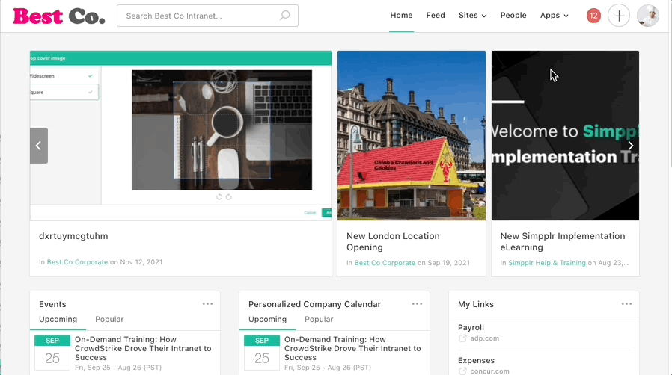The height and width of the screenshot is (375, 672).
Task: Open Best Co Corporate link under dxrtuymcgtuhm
Action: pos(77,262)
